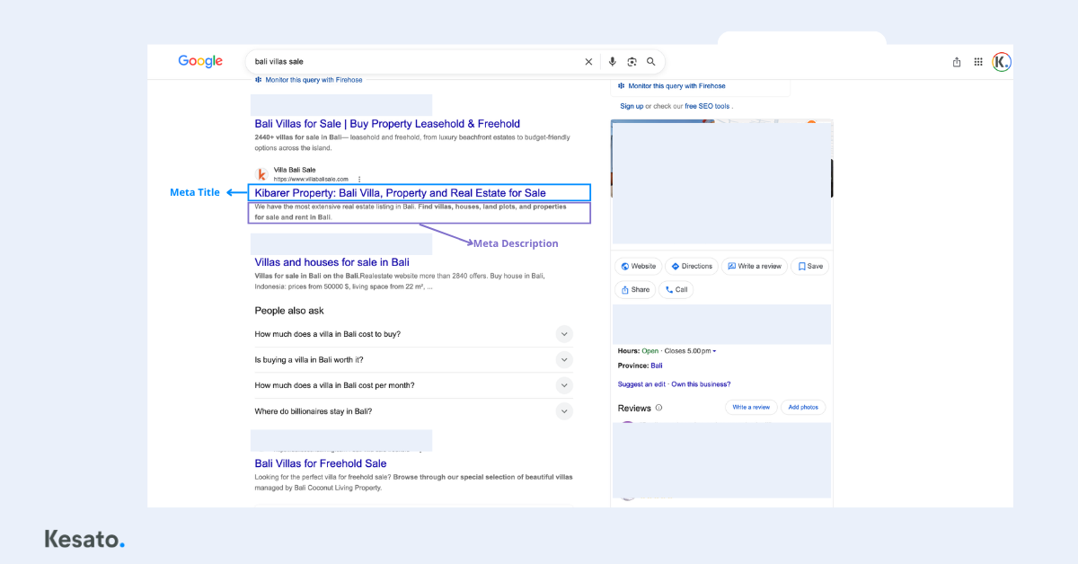The image size is (1078, 564).
Task: Clear the search box with X icon
Action: coord(588,62)
